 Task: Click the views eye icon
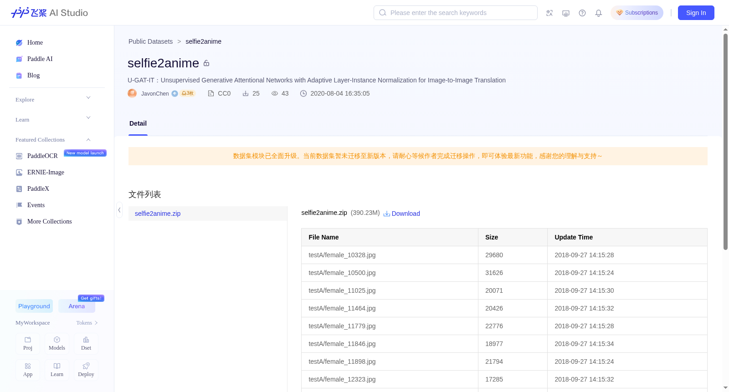275,93
